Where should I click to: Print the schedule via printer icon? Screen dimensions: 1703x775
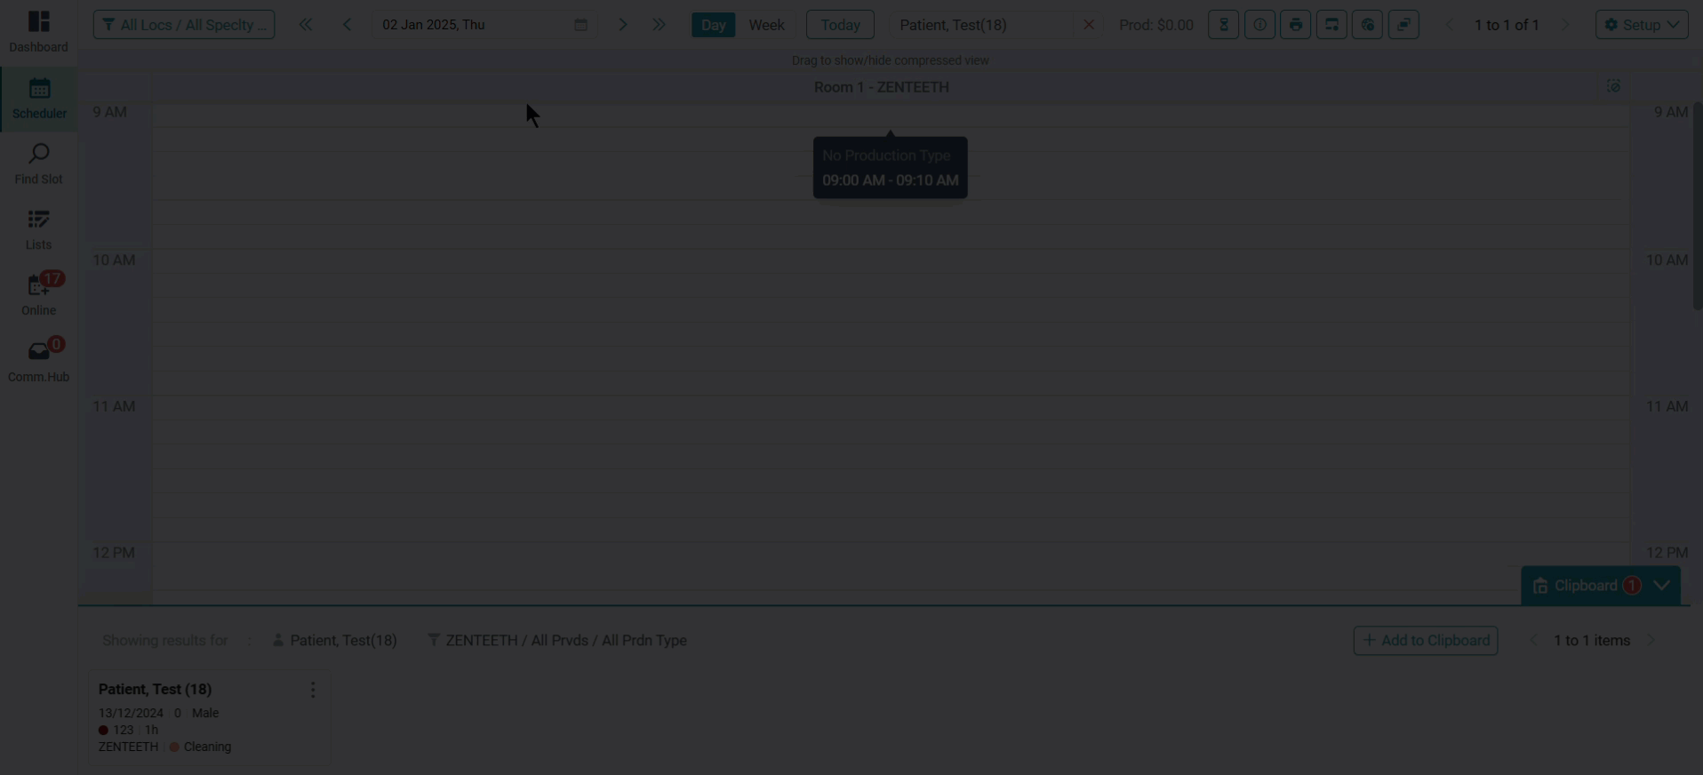pos(1296,25)
